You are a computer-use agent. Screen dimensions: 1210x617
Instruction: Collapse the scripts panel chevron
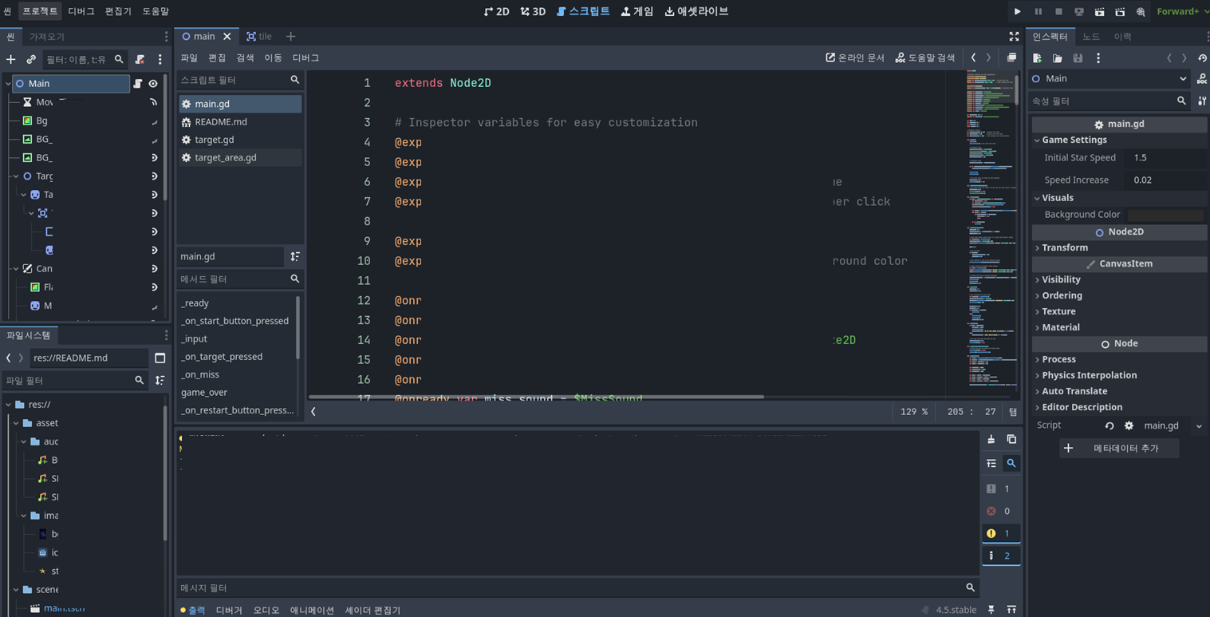click(313, 412)
